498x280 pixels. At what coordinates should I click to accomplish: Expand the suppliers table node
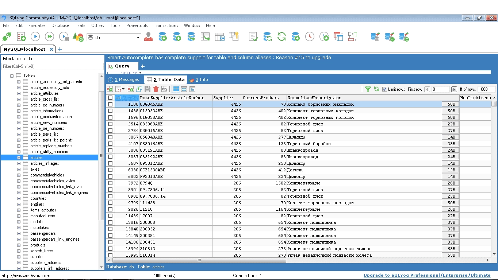19,257
